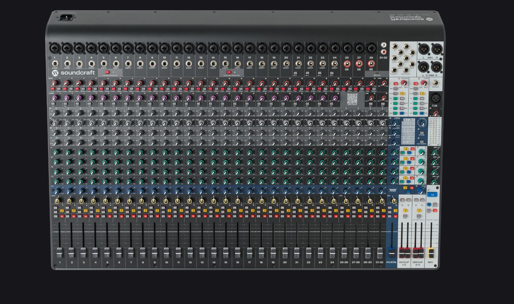Image resolution: width=514 pixels, height=304 pixels.
Task: Select the MIX L XLR output
Action: pos(423,49)
